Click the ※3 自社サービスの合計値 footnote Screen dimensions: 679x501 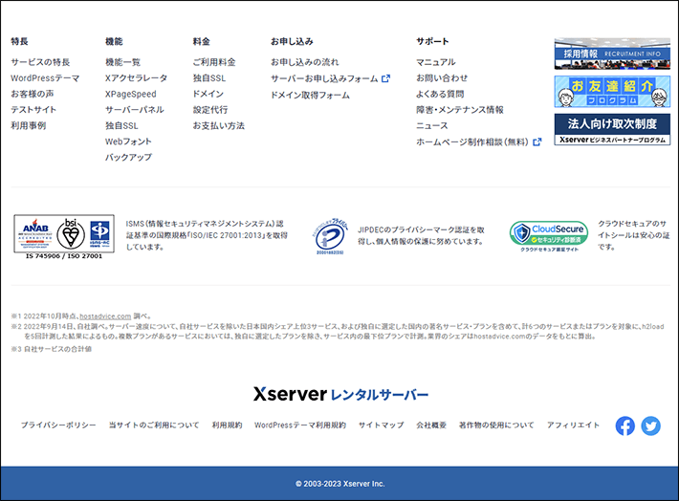pyautogui.click(x=51, y=349)
